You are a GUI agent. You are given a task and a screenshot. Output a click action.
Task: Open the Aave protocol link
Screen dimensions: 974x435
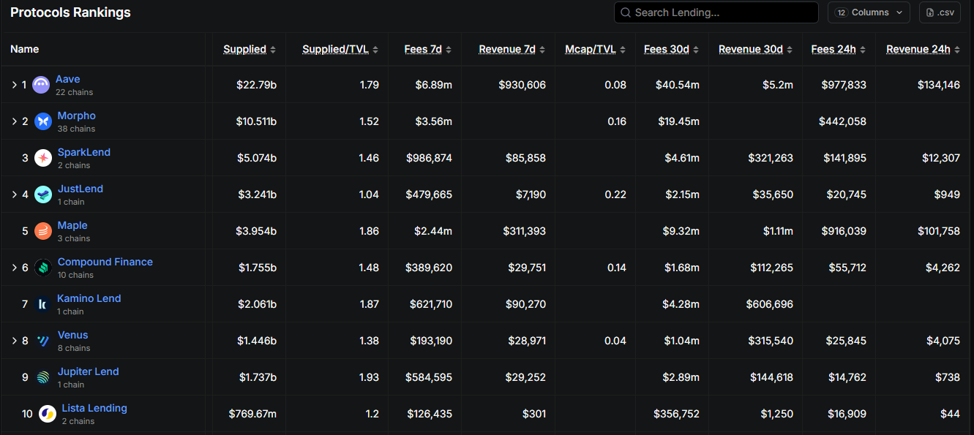68,79
